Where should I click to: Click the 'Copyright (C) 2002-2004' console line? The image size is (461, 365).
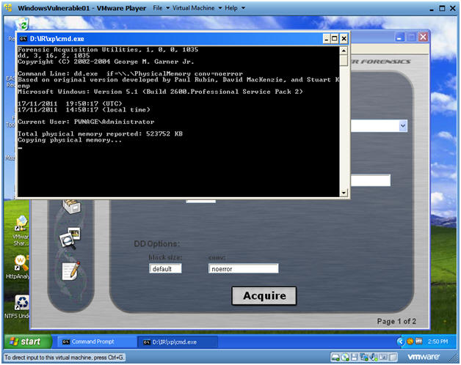106,62
